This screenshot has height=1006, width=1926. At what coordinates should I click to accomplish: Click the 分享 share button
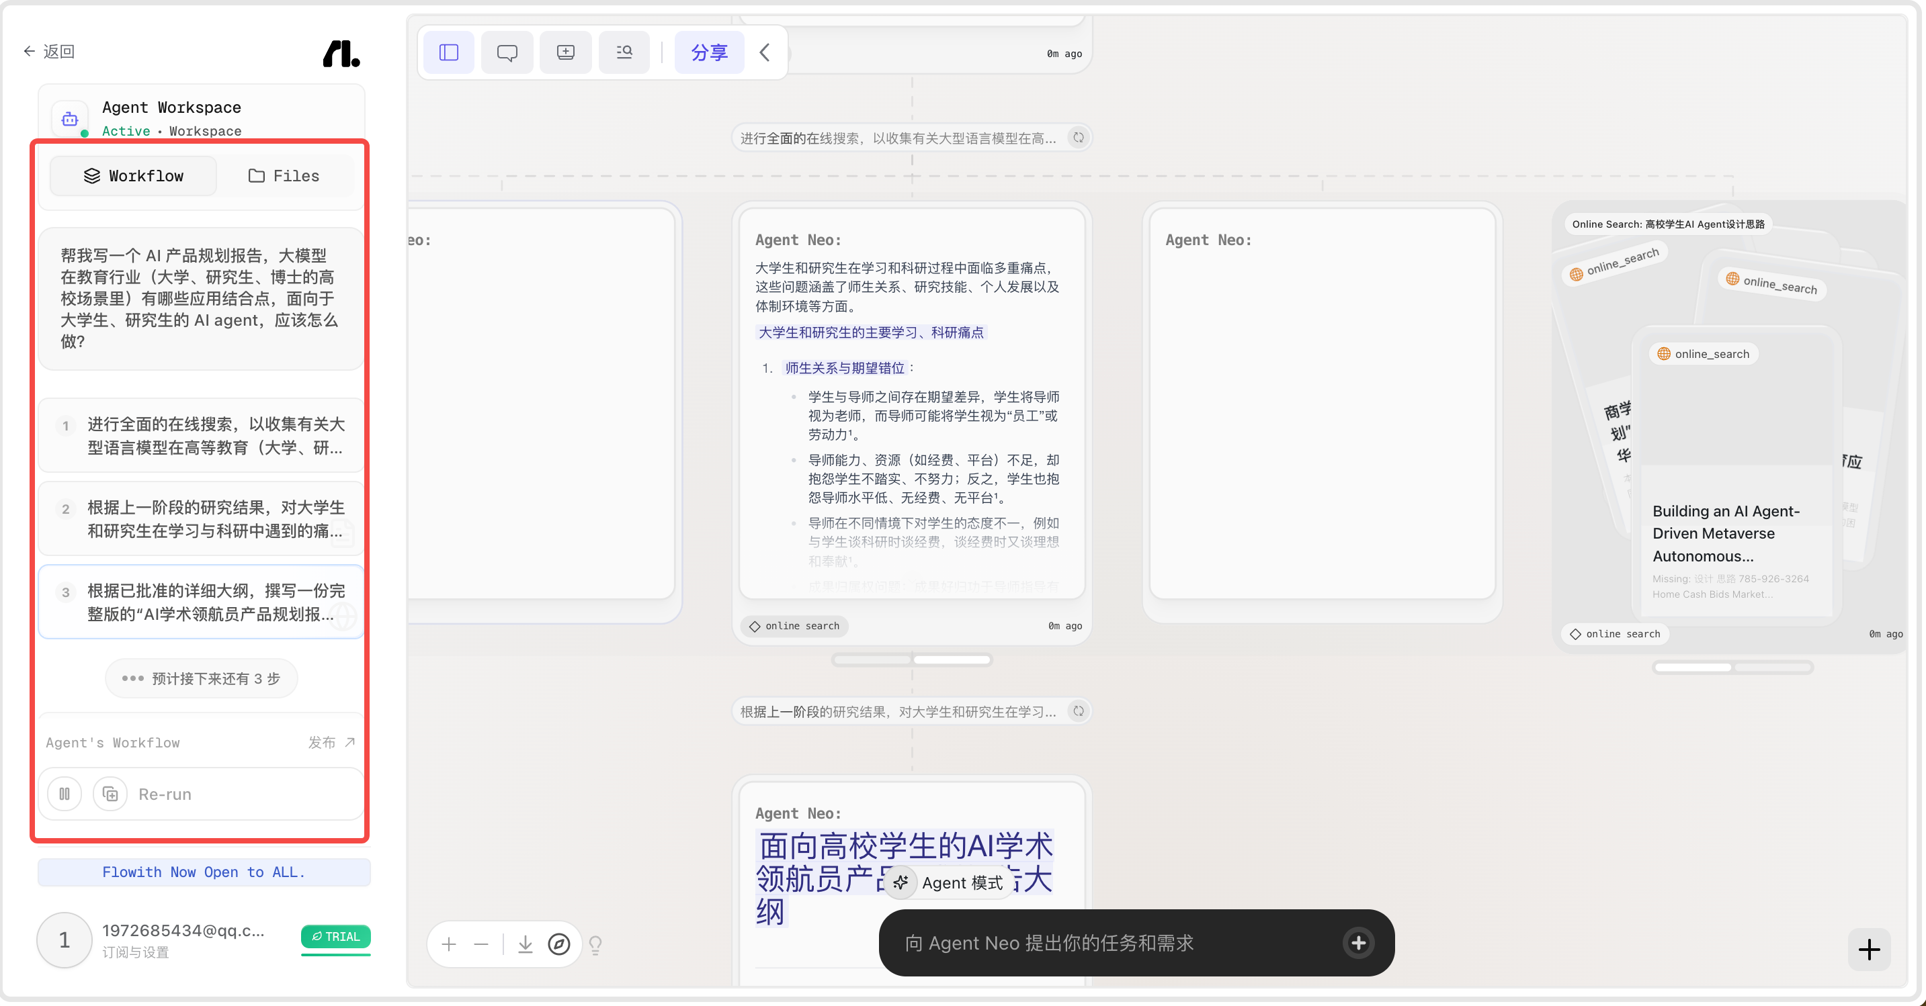709,52
